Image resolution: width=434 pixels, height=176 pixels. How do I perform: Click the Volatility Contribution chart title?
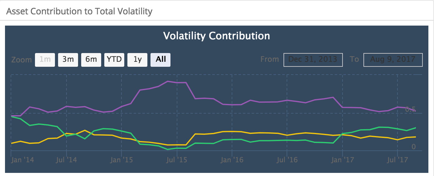(217, 36)
